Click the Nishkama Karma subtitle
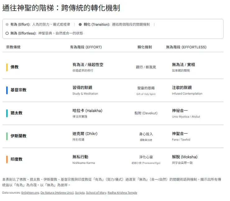 click(84, 163)
